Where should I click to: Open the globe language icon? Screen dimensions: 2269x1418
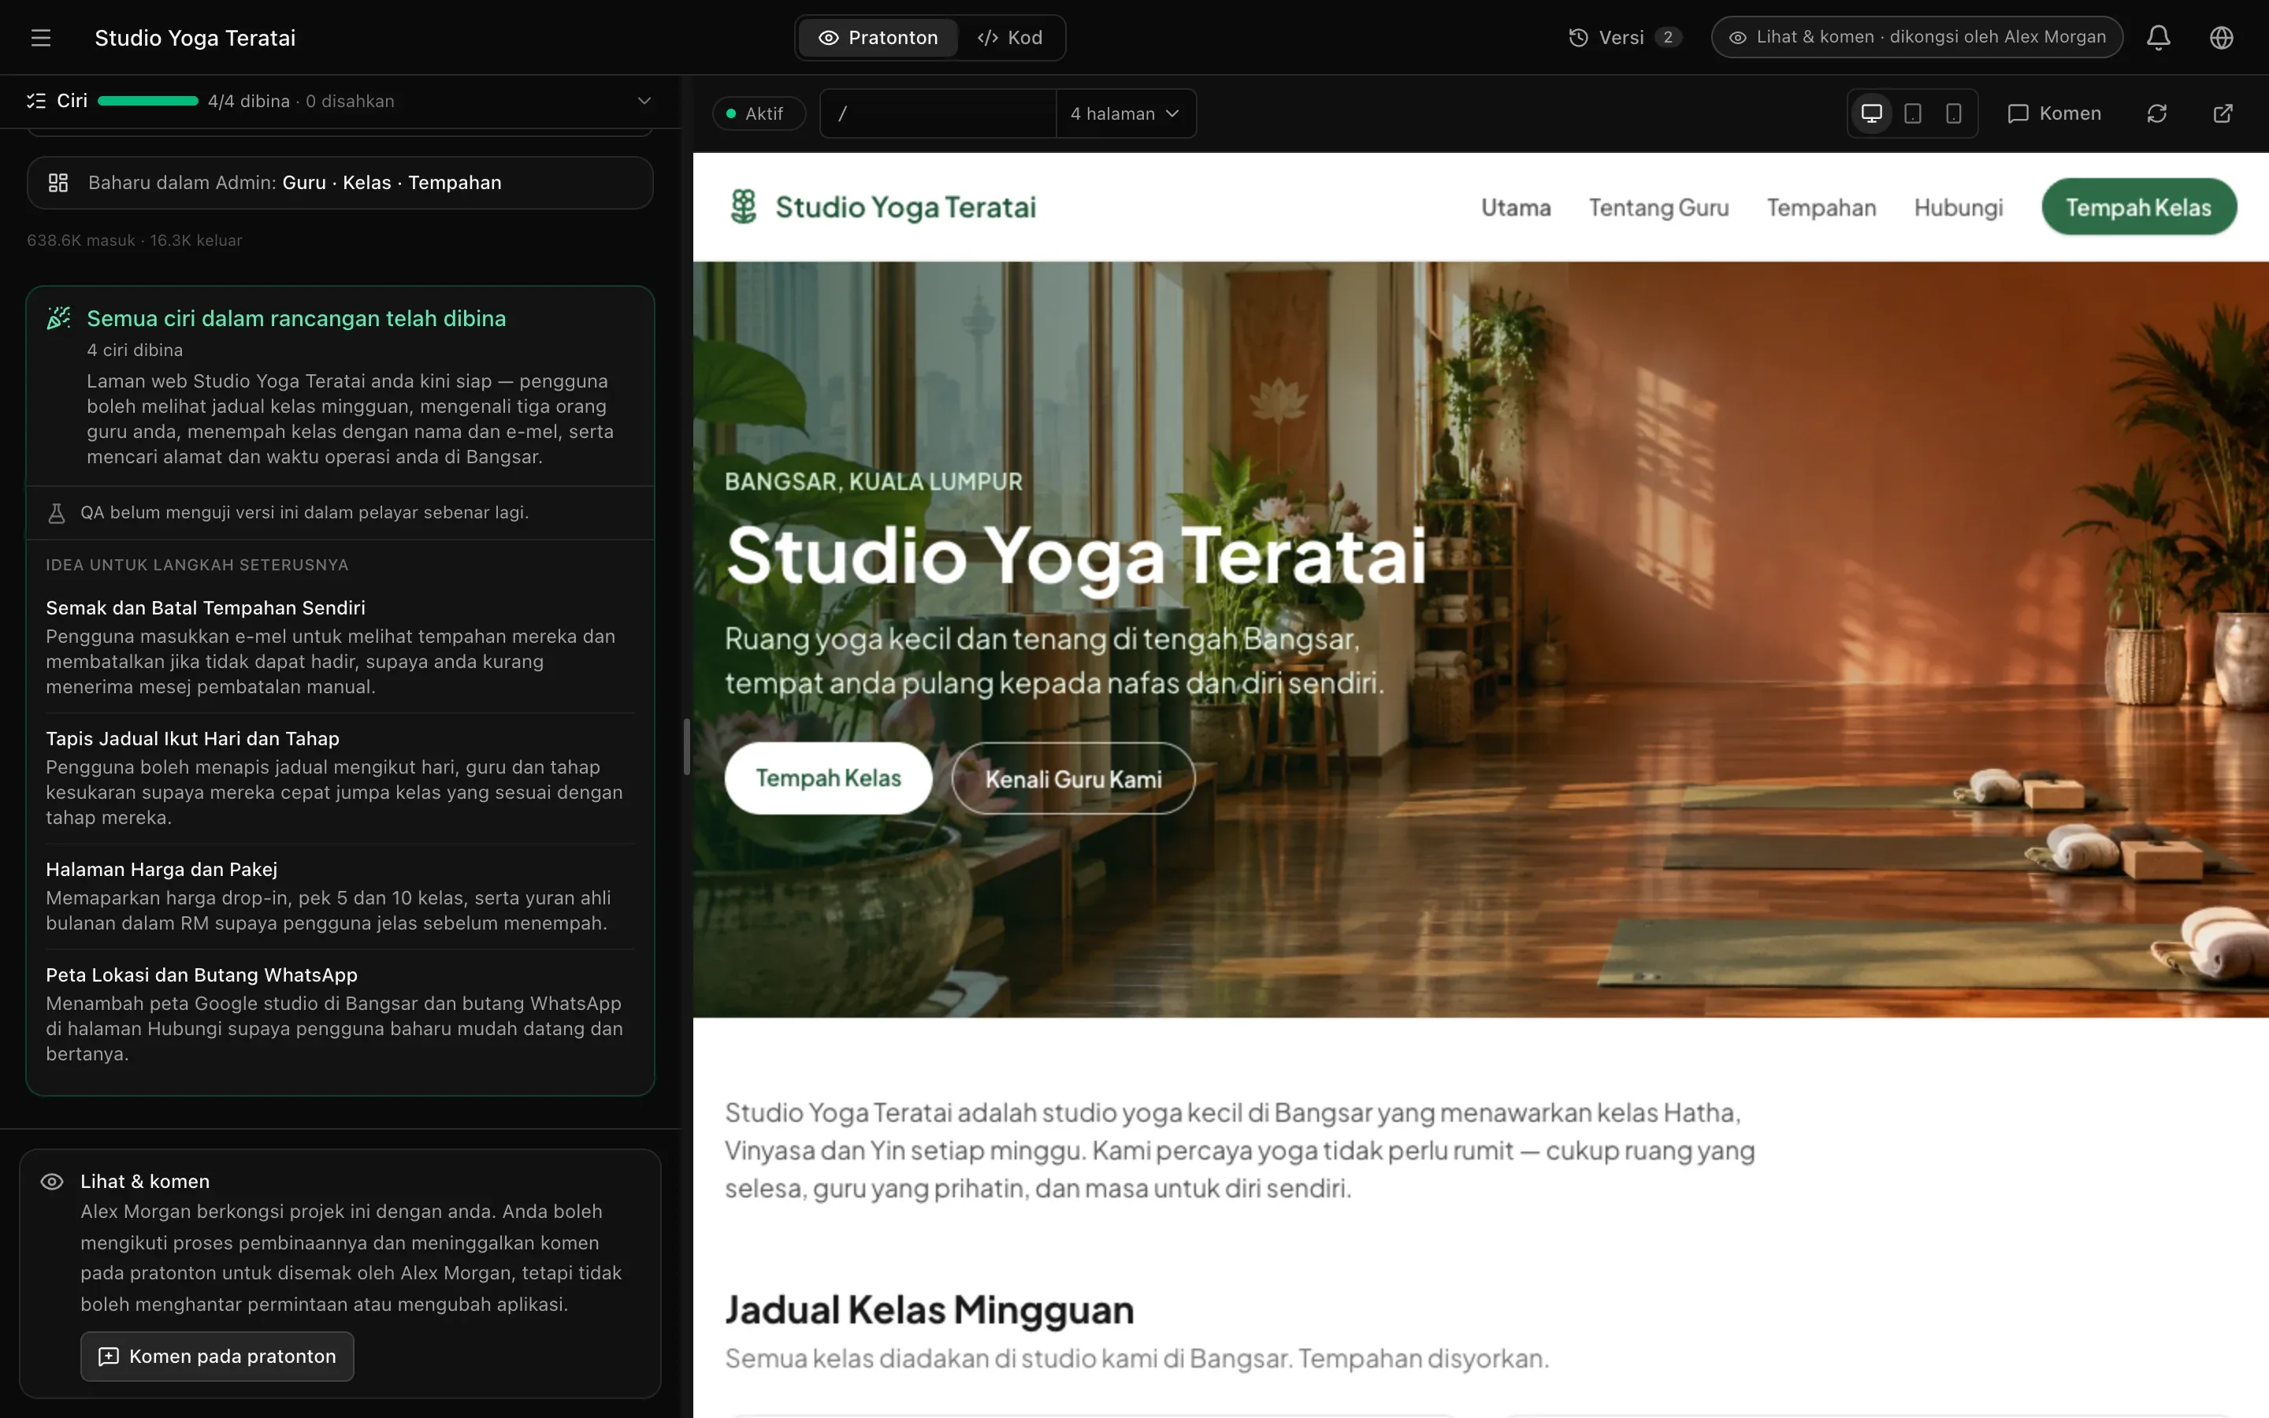click(x=2221, y=38)
